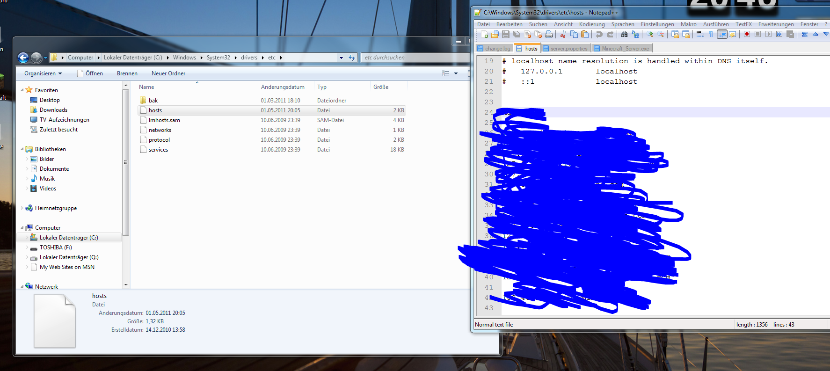Click the Cut scissors icon in Notepad++
830x371 pixels.
click(x=563, y=34)
